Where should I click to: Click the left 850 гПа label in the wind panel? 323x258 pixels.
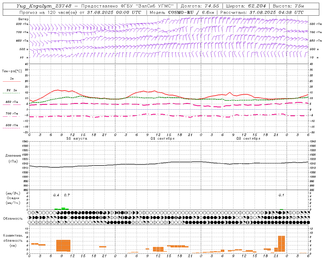(22, 41)
